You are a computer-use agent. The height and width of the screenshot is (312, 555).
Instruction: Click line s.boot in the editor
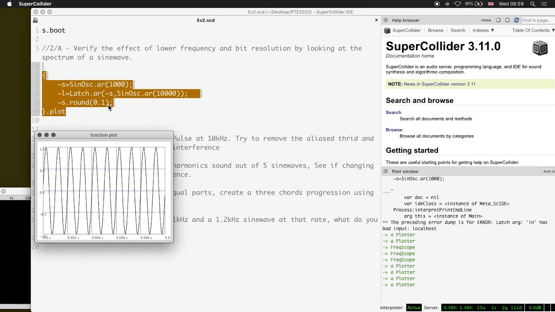click(x=54, y=30)
